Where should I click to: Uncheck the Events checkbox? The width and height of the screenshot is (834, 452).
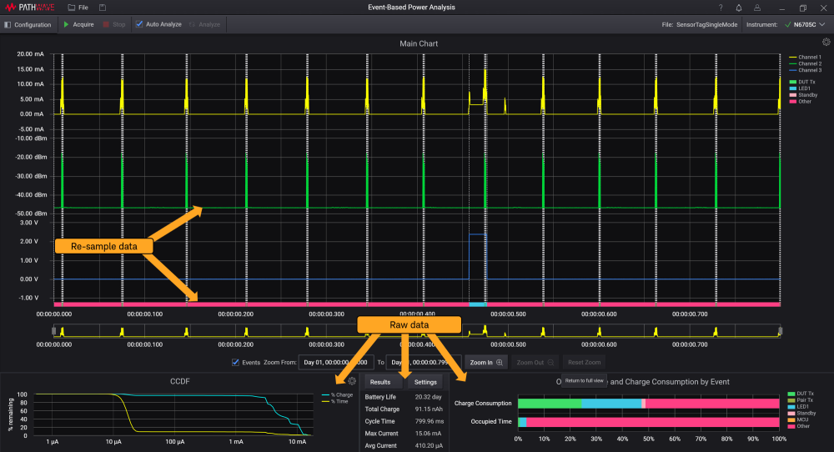235,363
